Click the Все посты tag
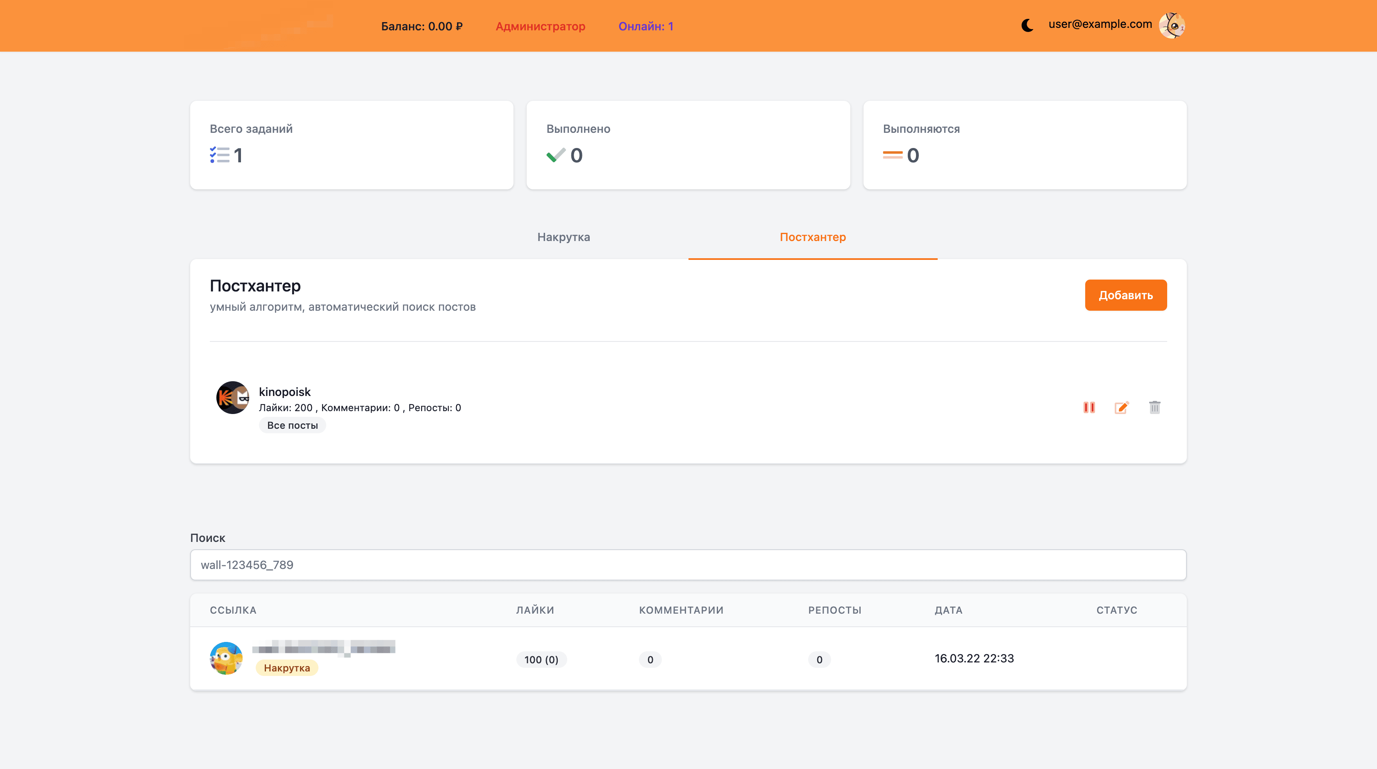 click(x=292, y=425)
